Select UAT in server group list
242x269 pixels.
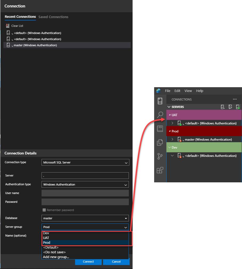click(x=85, y=238)
